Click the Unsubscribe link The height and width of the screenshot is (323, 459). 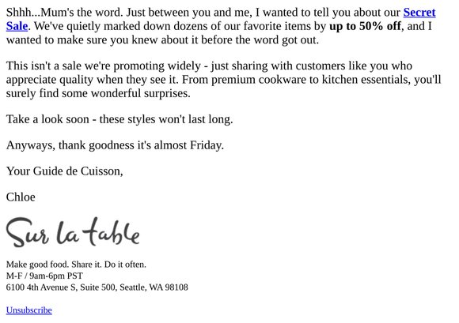click(x=29, y=310)
